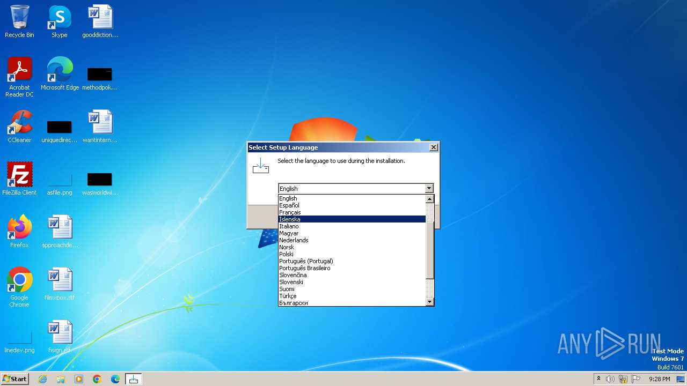Launch FileZilla Client shortcut
The image size is (687, 386).
19,179
